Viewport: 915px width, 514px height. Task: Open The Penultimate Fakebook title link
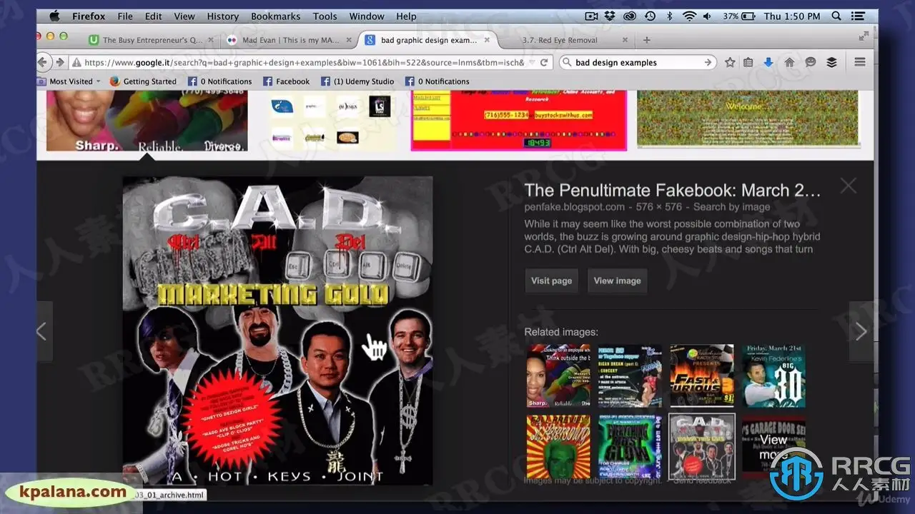pos(672,190)
